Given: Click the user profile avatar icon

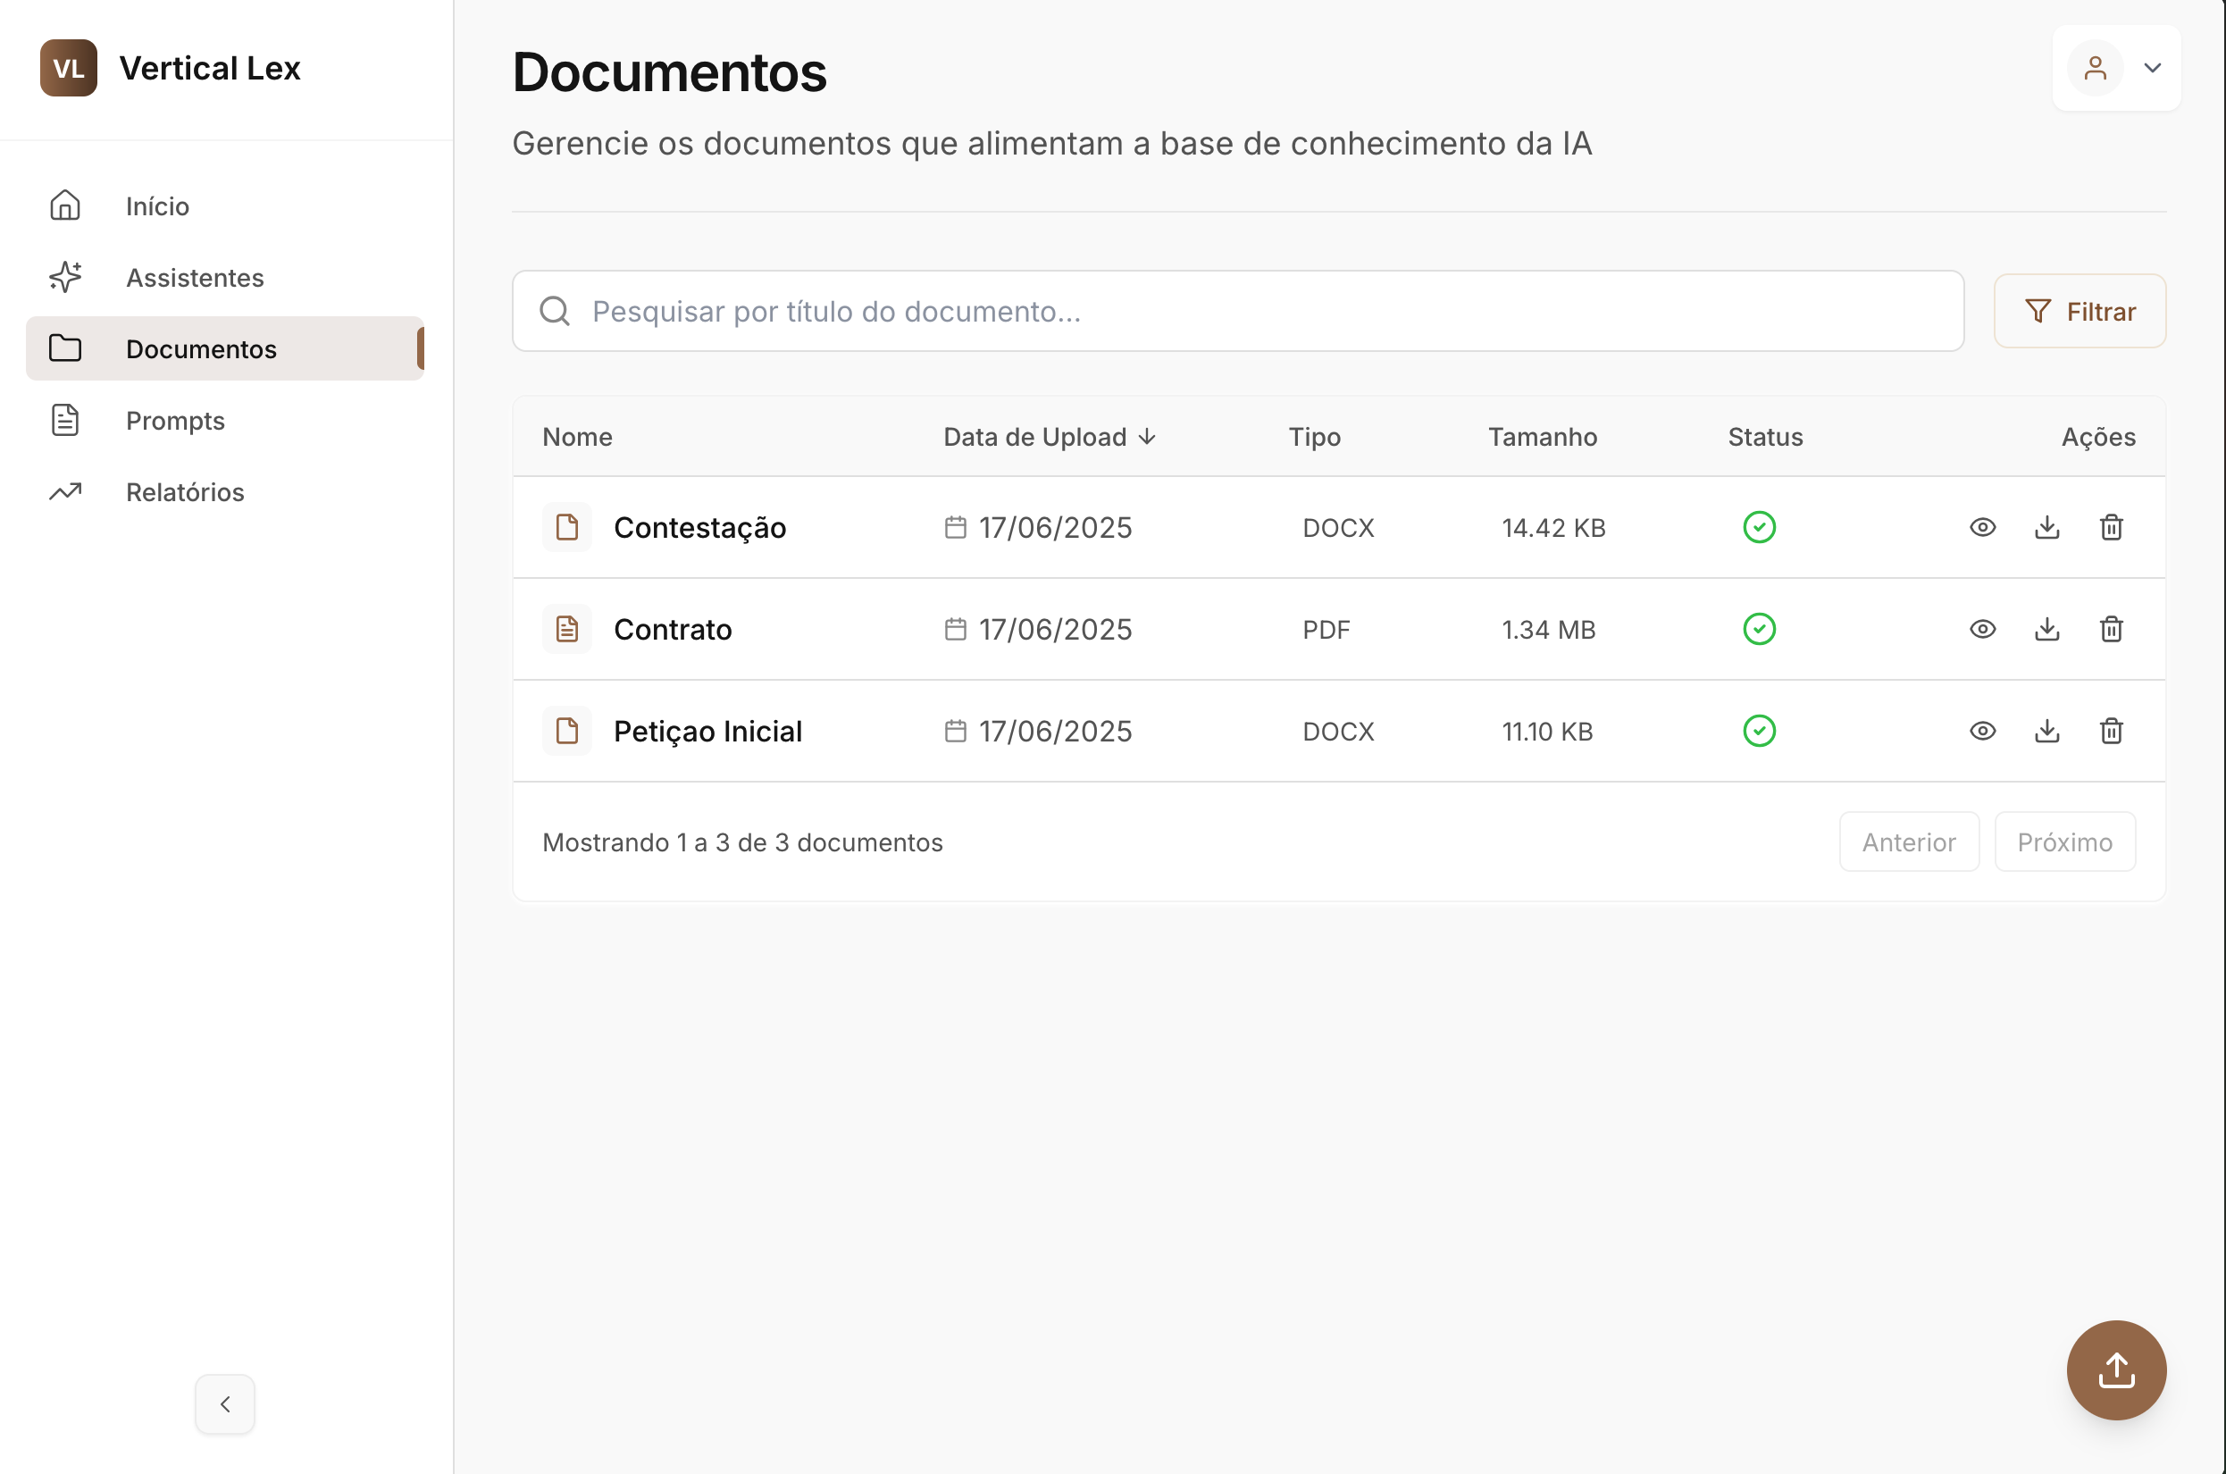Looking at the screenshot, I should (2096, 68).
